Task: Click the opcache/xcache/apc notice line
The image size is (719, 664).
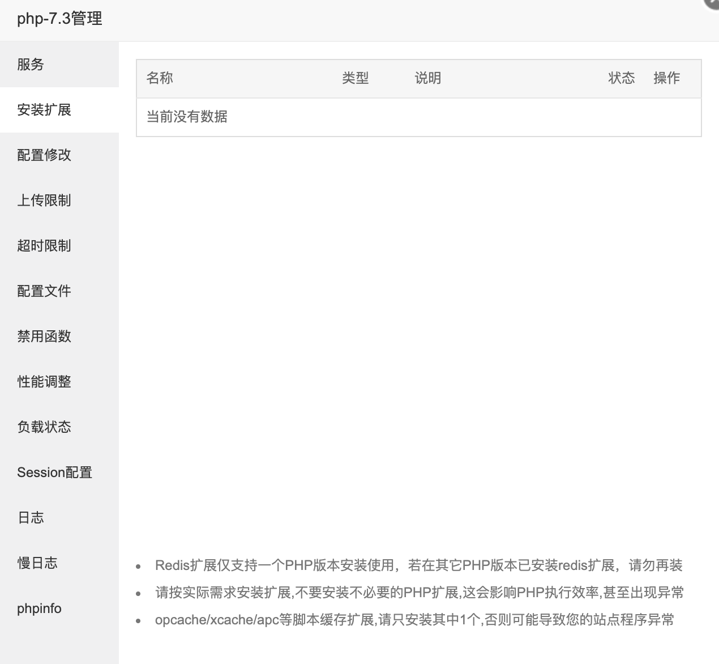Action: [x=415, y=620]
